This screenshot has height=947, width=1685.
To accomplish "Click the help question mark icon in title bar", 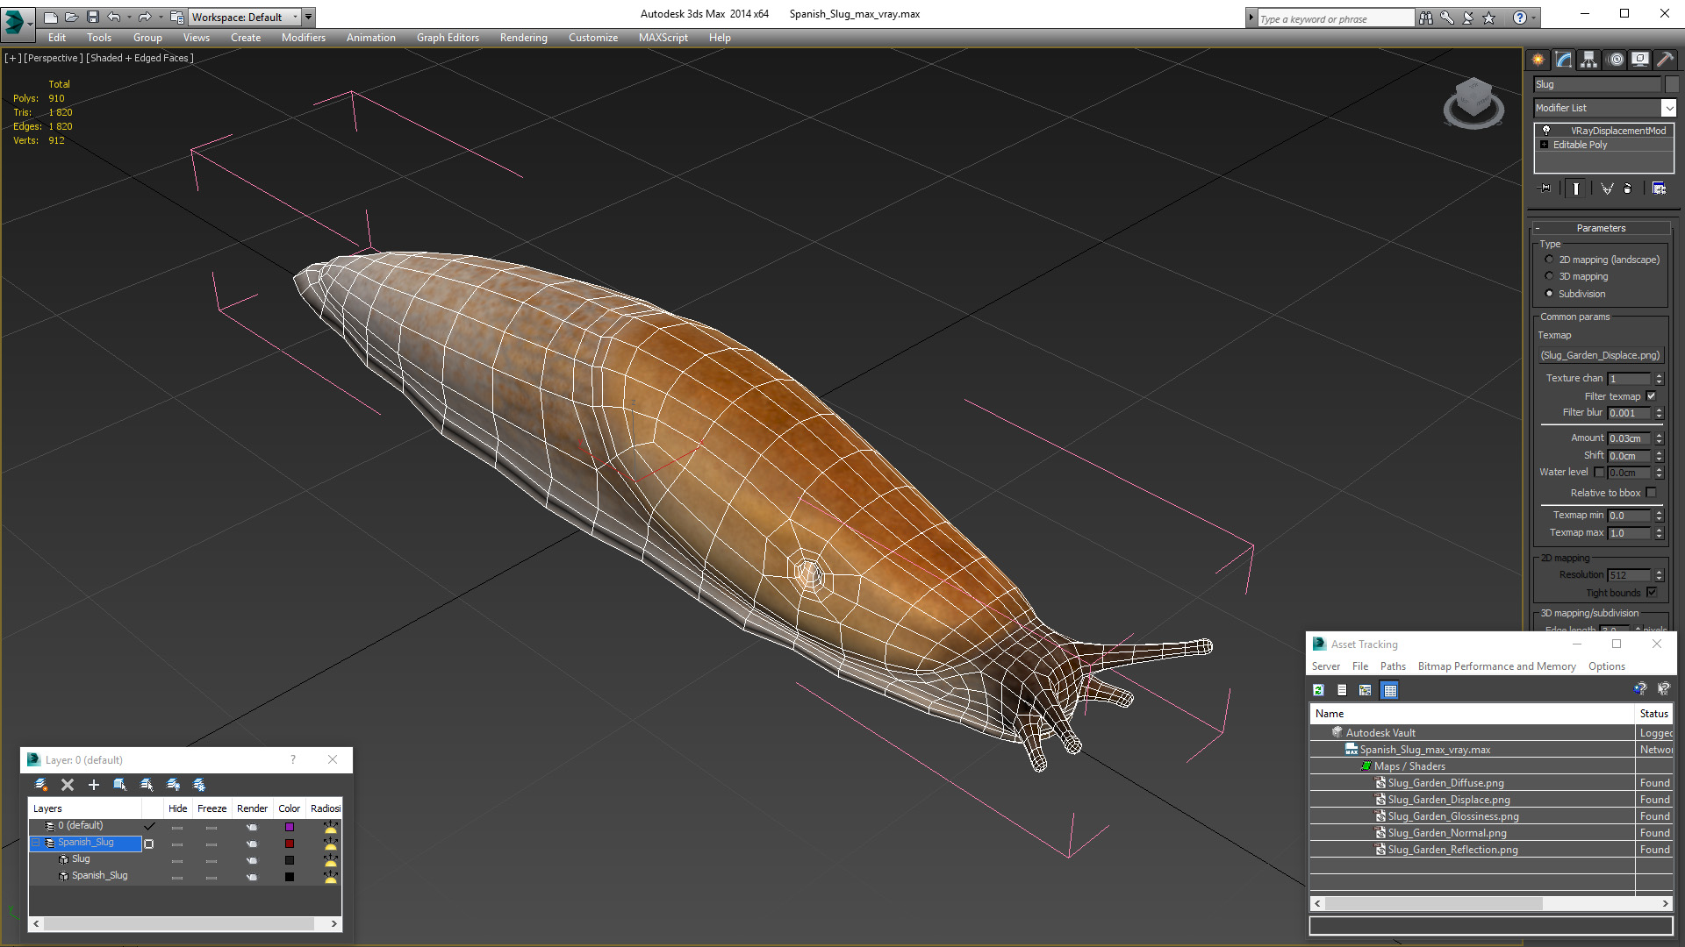I will pyautogui.click(x=1520, y=18).
